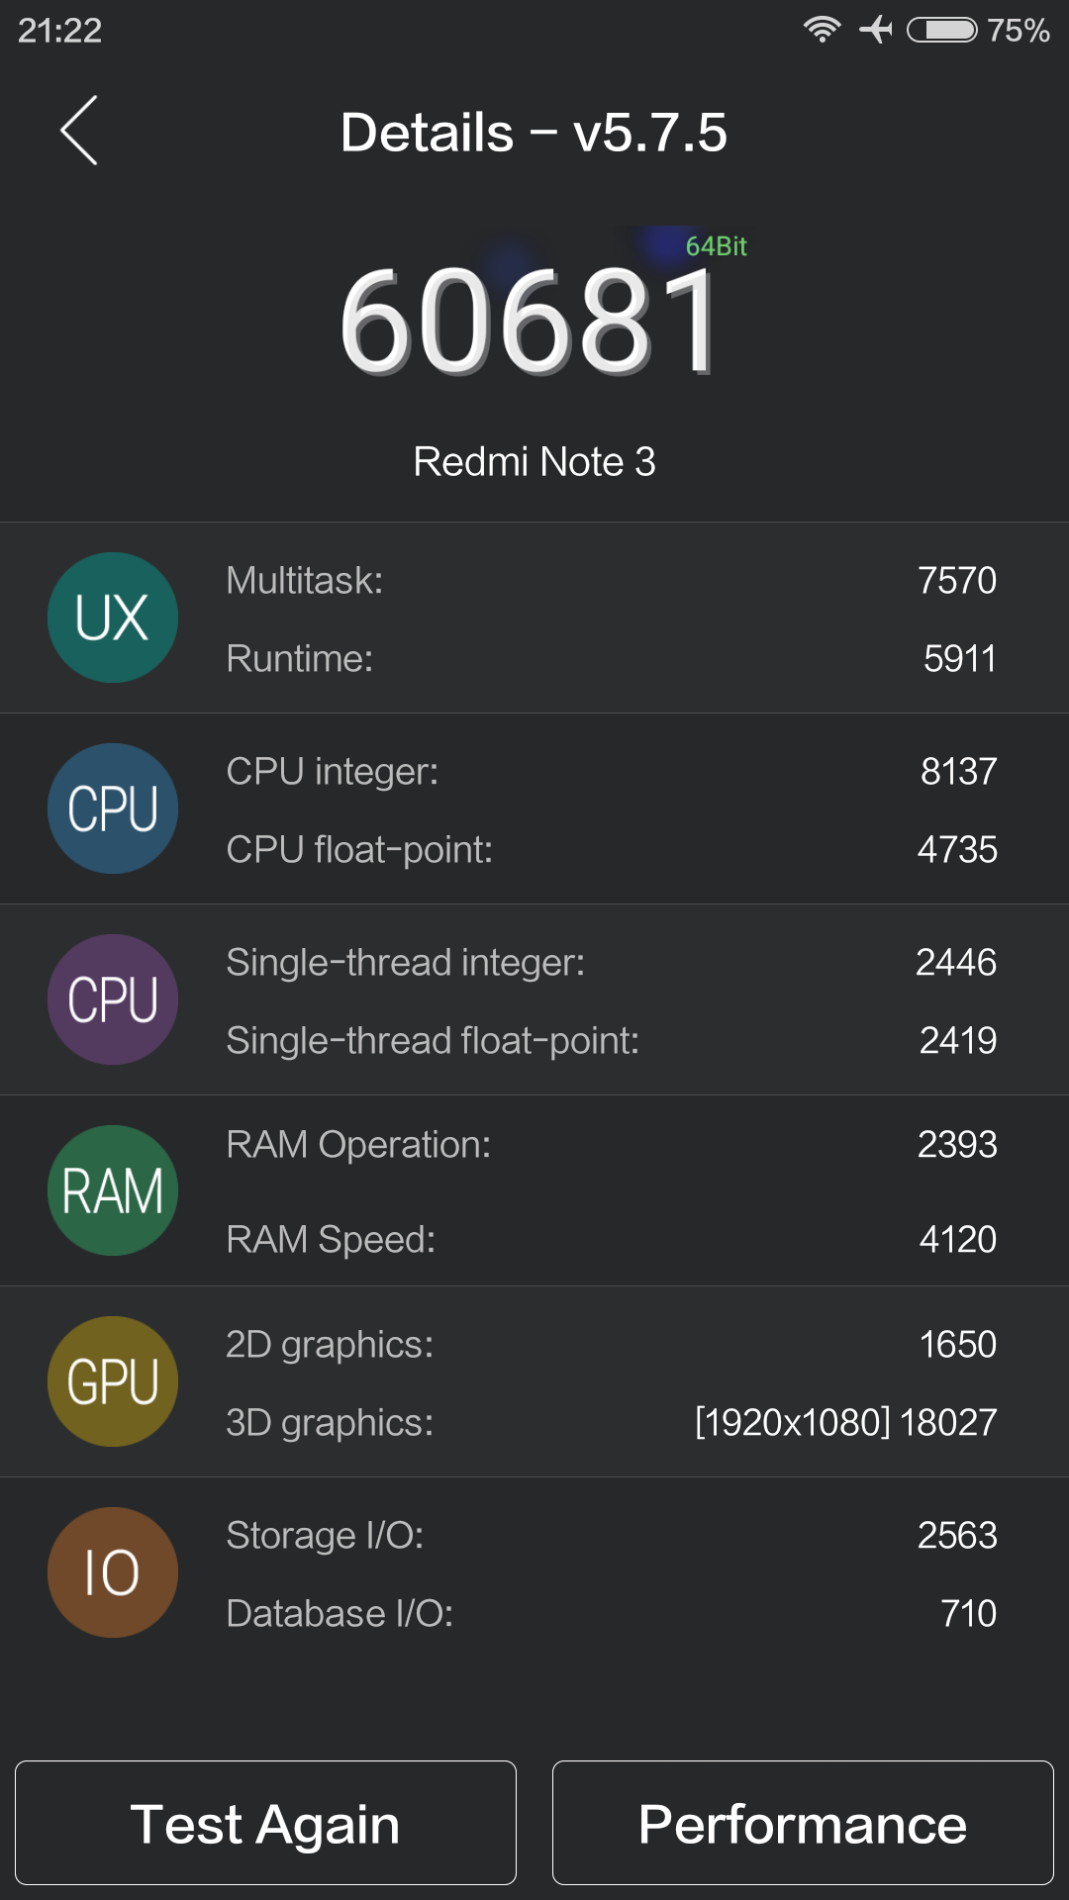The image size is (1069, 1900).
Task: Tap the back arrow icon
Action: [x=79, y=131]
